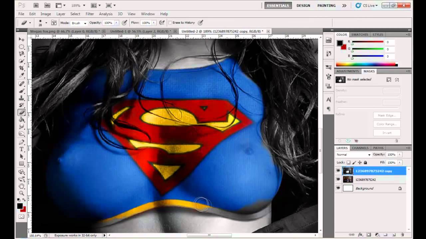Pick a color from the spectrum ramp
The image size is (426, 239).
[367, 65]
